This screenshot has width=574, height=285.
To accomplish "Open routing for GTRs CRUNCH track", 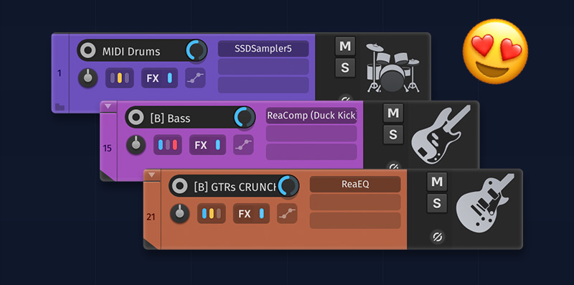I will [x=212, y=213].
